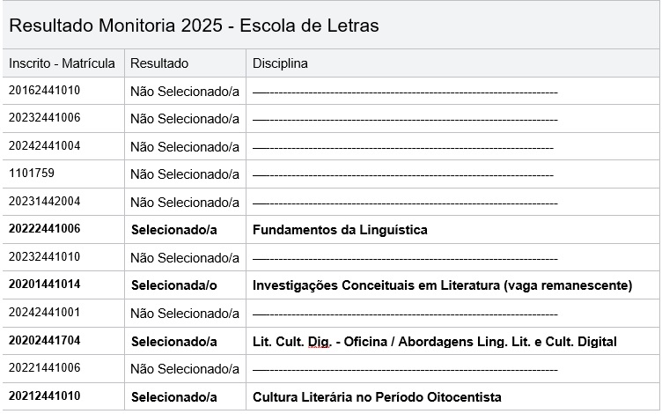Select matrícula 20221441006 cell

tap(45, 368)
